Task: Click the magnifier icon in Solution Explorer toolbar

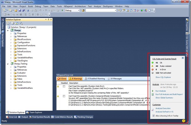Action: coord(21,23)
